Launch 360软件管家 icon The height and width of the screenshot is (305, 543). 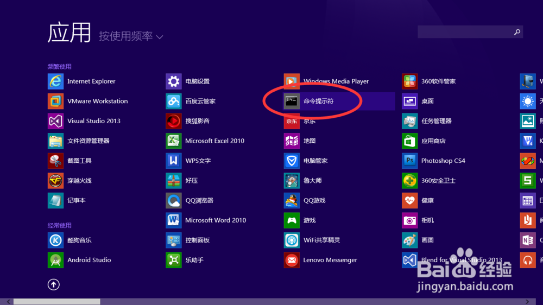[x=409, y=81]
